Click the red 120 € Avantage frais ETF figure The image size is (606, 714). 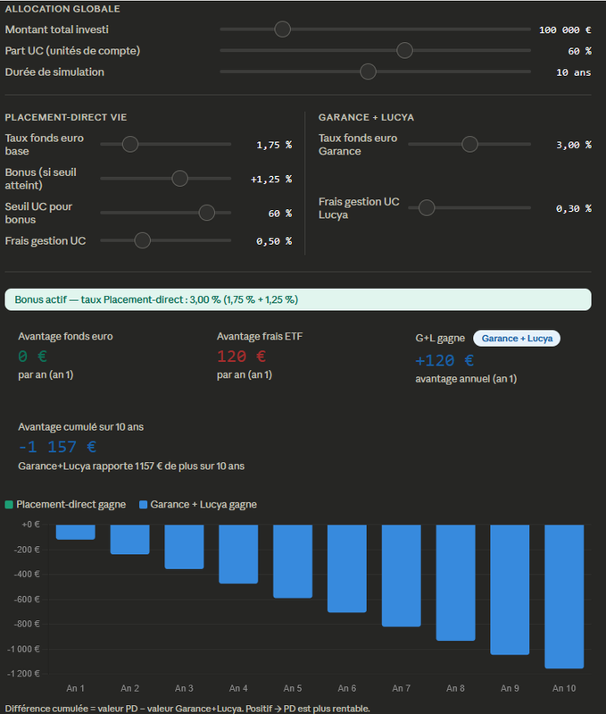point(241,356)
